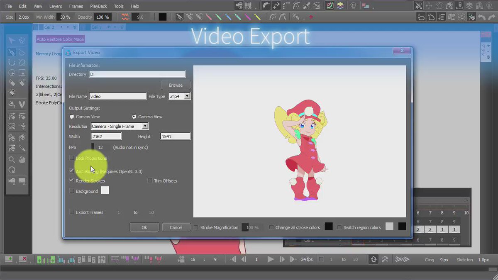The height and width of the screenshot is (280, 498).
Task: Click the lightbulb onion skin icon
Action: point(353,6)
